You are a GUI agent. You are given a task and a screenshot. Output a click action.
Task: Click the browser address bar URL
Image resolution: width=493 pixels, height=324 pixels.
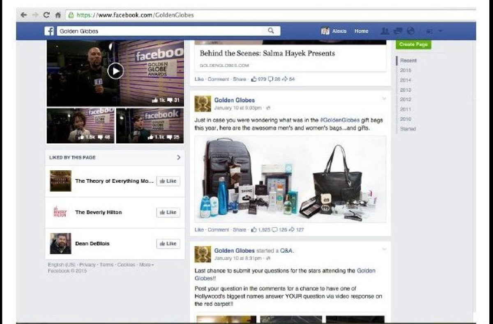click(135, 15)
